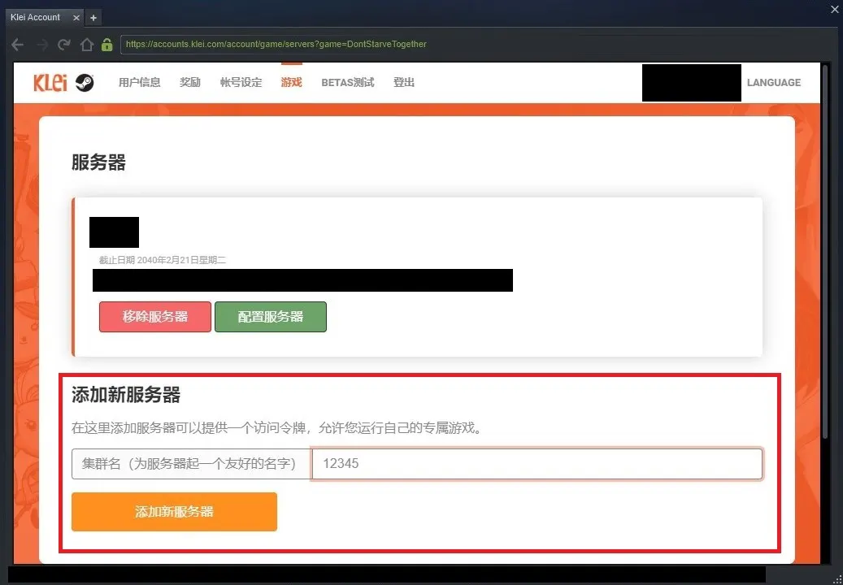Click 登出 to log out
The image size is (843, 585).
(404, 82)
